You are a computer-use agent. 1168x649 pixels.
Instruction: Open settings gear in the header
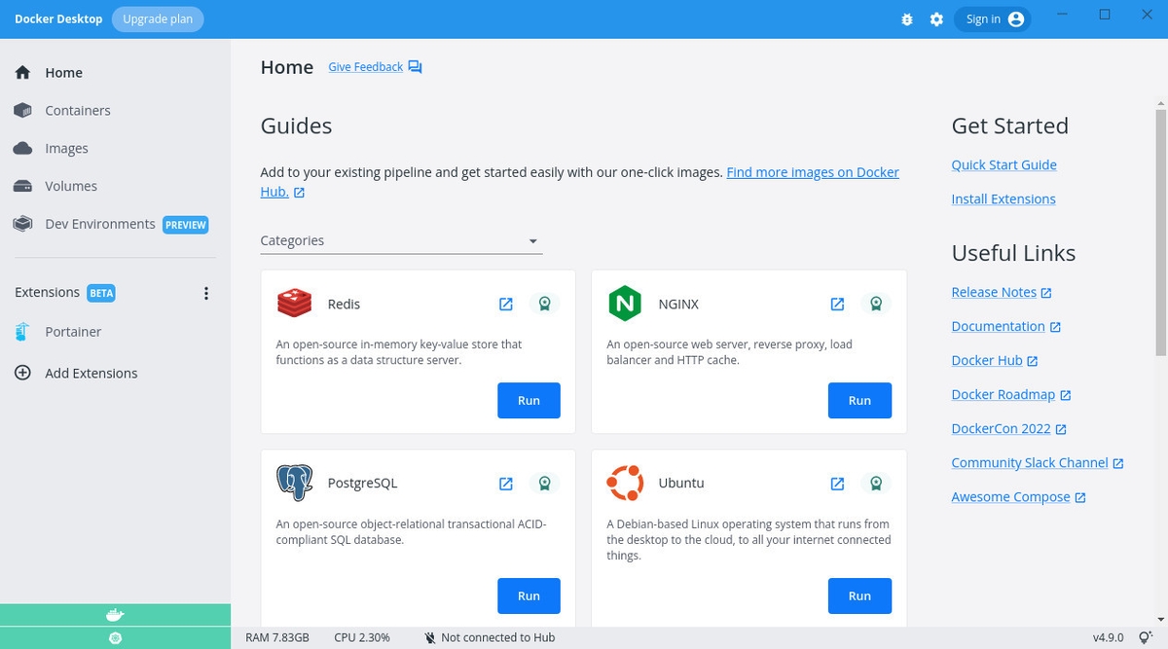tap(936, 19)
